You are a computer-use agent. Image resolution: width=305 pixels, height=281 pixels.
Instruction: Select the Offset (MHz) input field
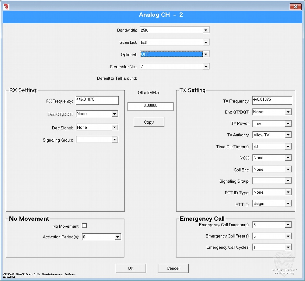[150, 106]
